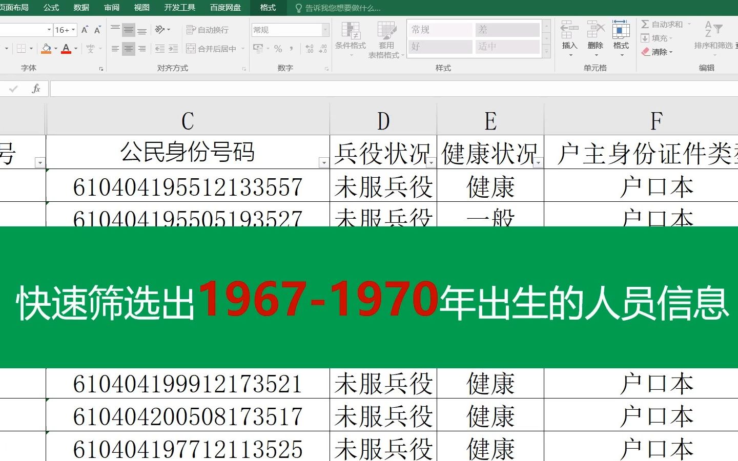Click 自动求和 AutoSum
The width and height of the screenshot is (738, 461).
pos(662,24)
